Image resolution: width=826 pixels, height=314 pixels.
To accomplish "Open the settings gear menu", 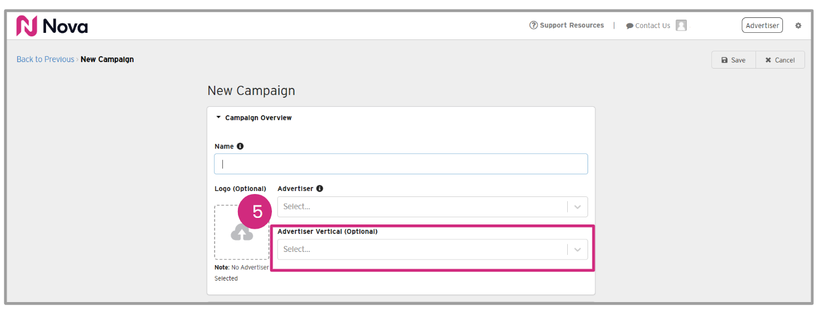I will (798, 26).
